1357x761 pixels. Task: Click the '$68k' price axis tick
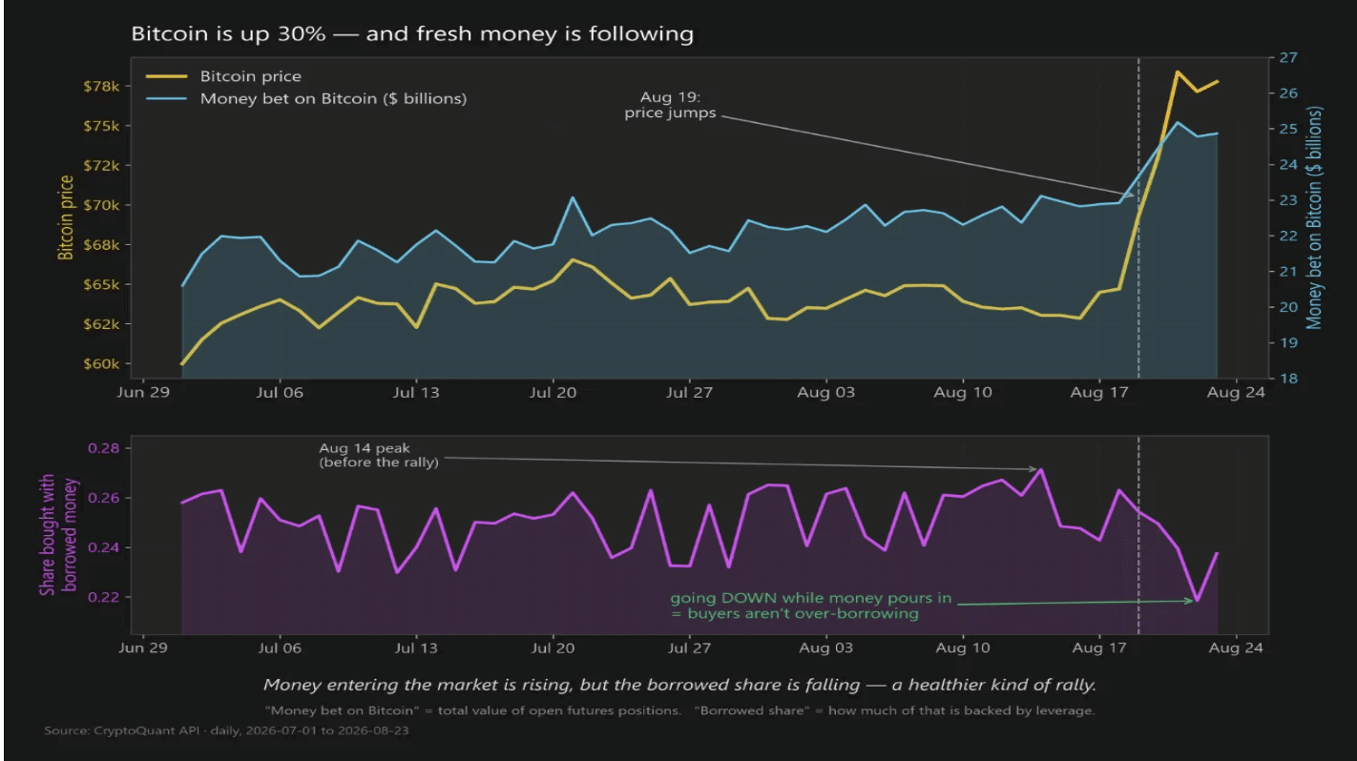(x=101, y=245)
